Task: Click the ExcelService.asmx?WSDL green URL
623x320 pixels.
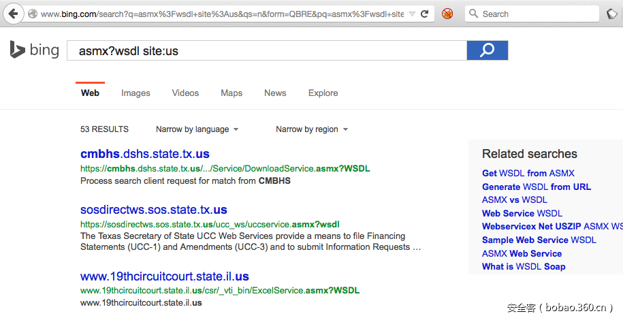Action: click(220, 291)
